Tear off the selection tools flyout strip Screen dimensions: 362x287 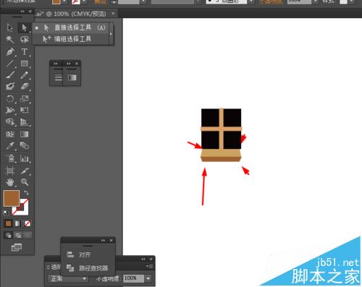(111, 34)
